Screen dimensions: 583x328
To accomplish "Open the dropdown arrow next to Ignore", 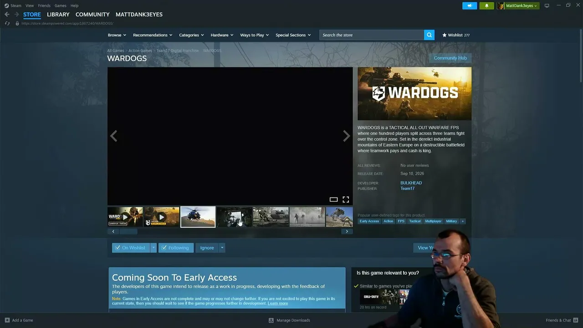I will click(222, 248).
